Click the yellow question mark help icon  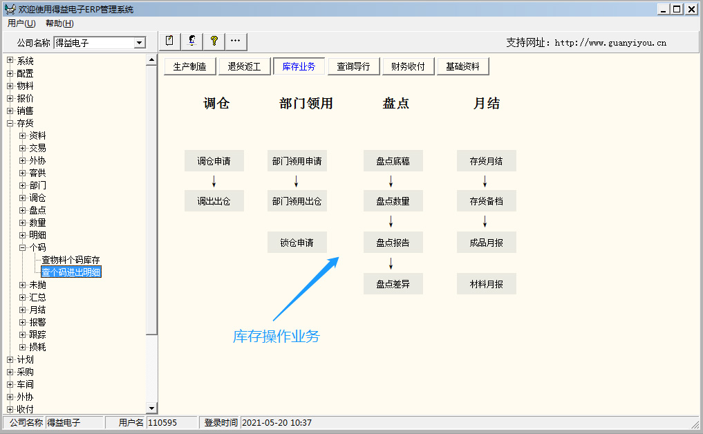pos(214,41)
